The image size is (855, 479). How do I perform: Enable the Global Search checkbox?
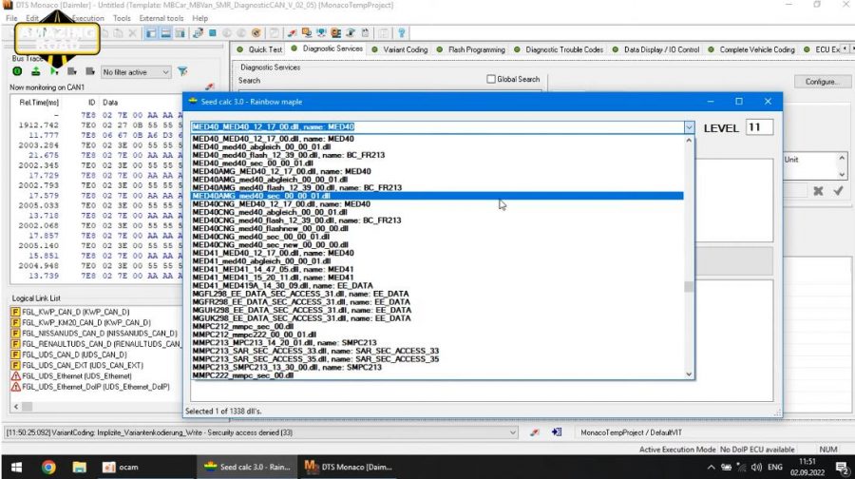click(x=491, y=80)
